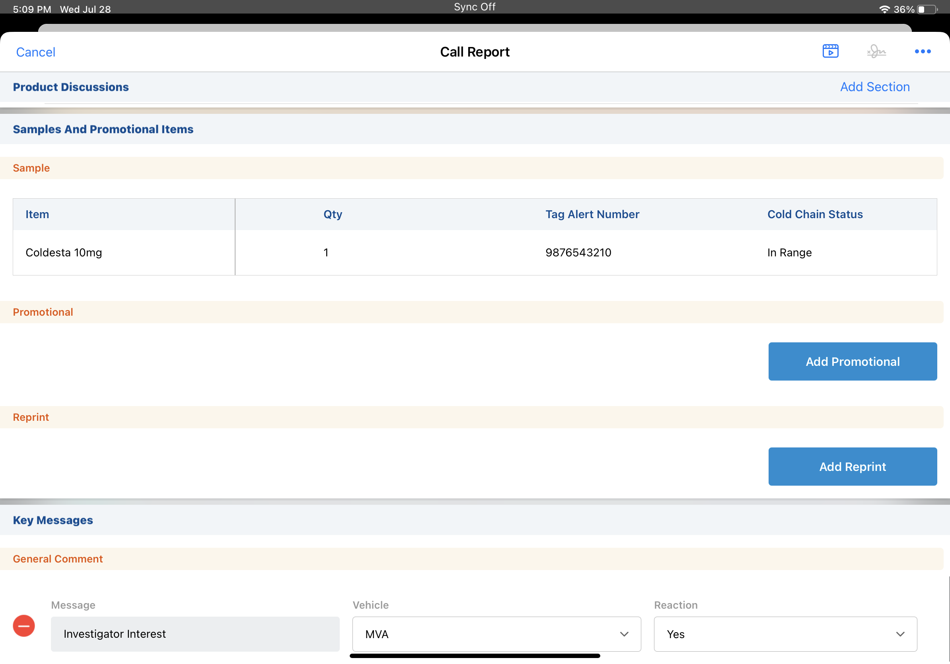Image resolution: width=950 pixels, height=664 pixels.
Task: Select the Coldesta 10mg sample row
Action: [x=64, y=252]
